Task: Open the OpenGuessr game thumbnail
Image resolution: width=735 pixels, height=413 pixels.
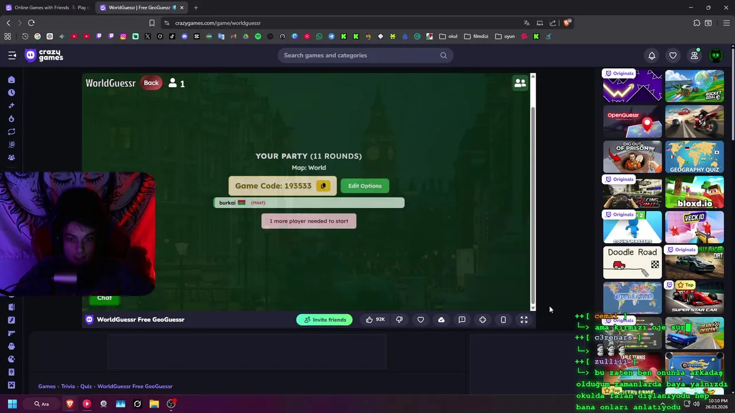Action: tap(632, 121)
